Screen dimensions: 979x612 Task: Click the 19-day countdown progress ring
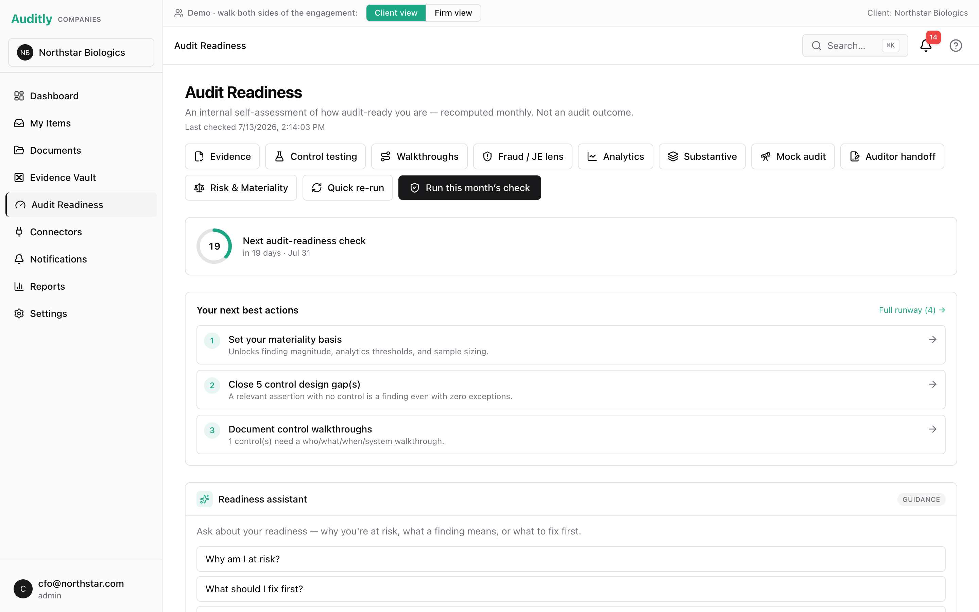click(x=214, y=246)
